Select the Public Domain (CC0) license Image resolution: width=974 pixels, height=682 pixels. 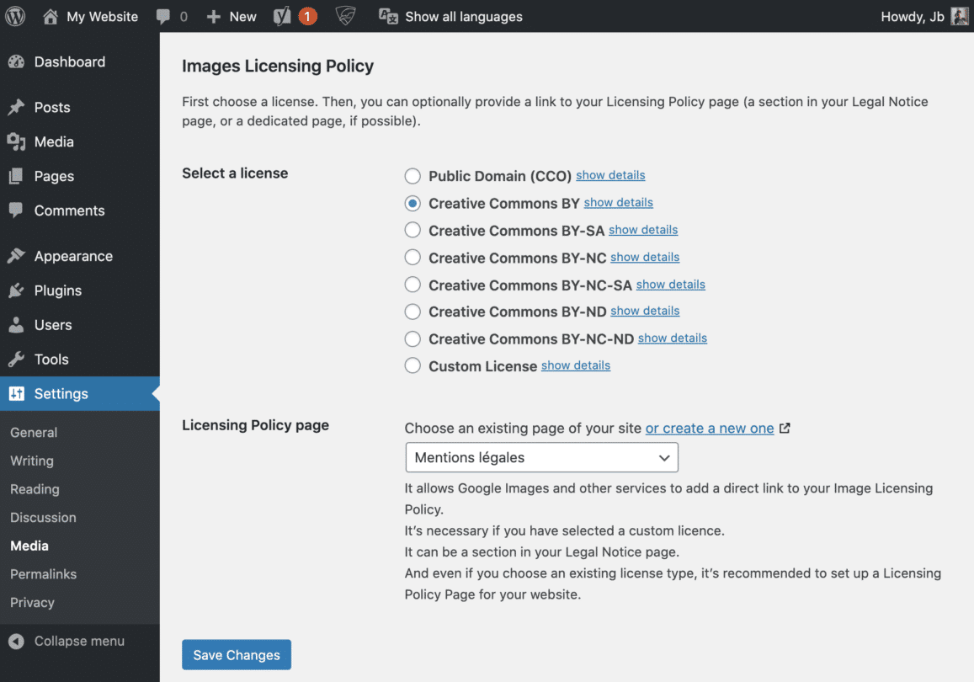[x=412, y=176]
